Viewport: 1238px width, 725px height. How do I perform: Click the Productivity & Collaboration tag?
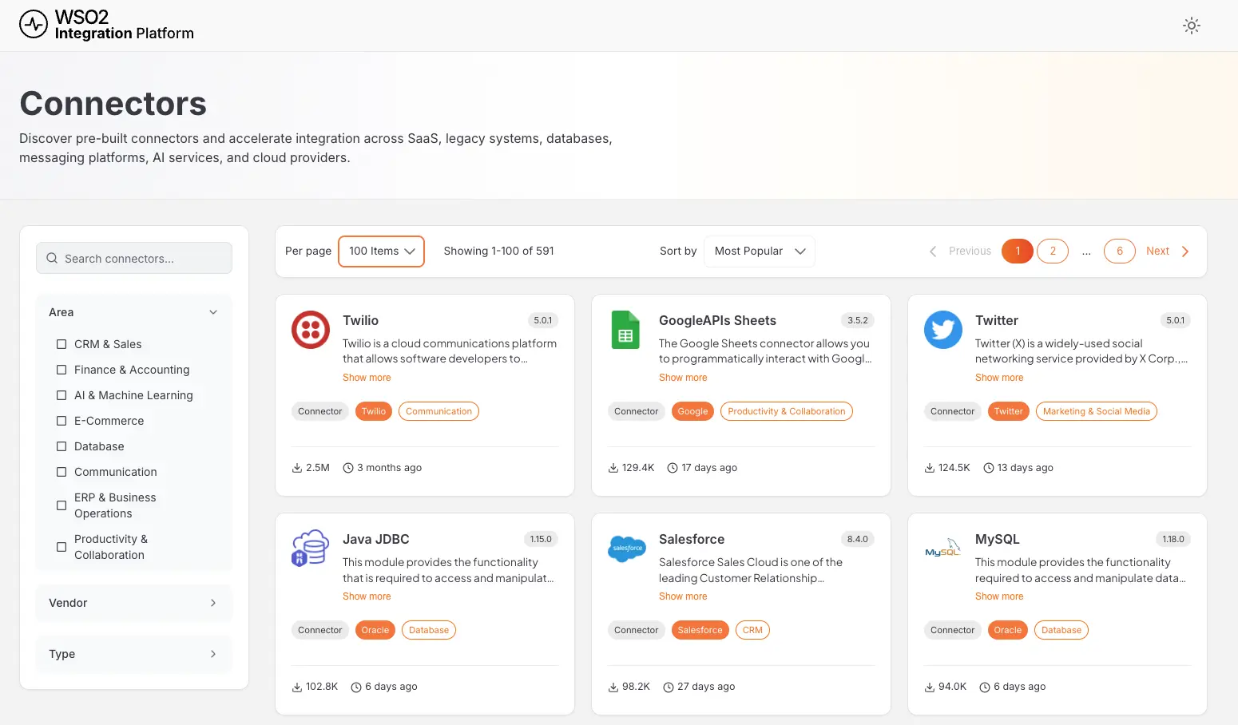click(x=786, y=411)
